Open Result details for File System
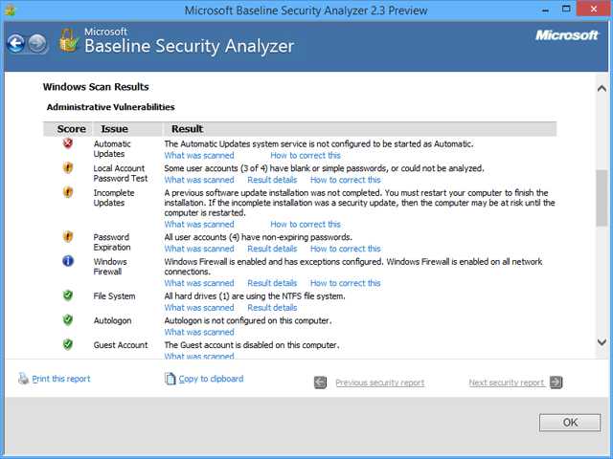Viewport: 613px width, 459px height. [x=272, y=308]
